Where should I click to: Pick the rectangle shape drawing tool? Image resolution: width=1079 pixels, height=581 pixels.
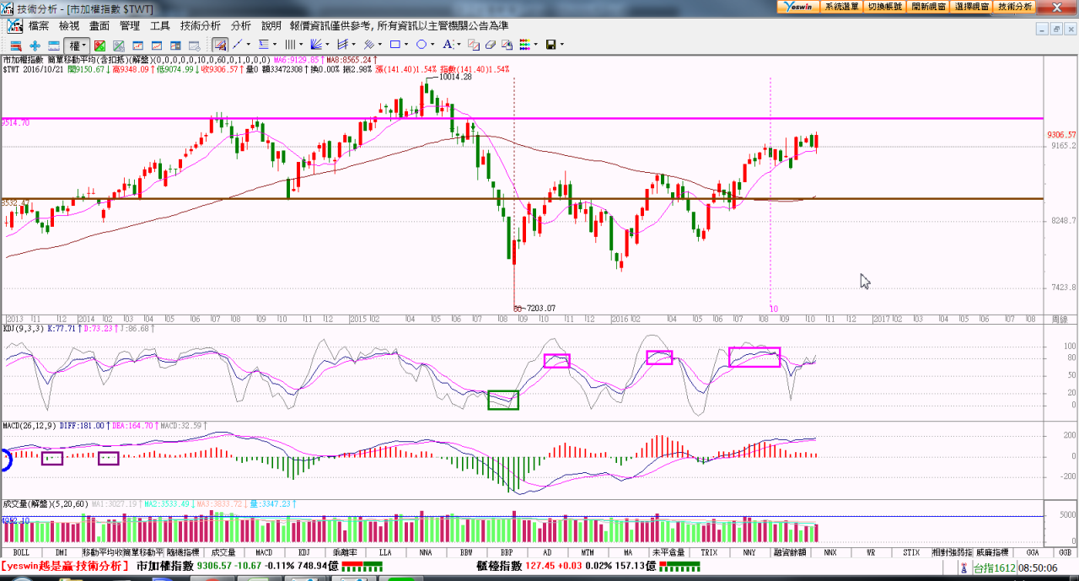394,45
